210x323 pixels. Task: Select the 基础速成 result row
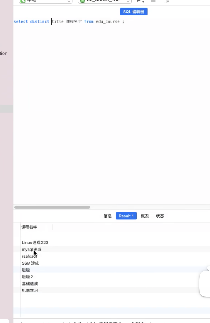coord(30,284)
